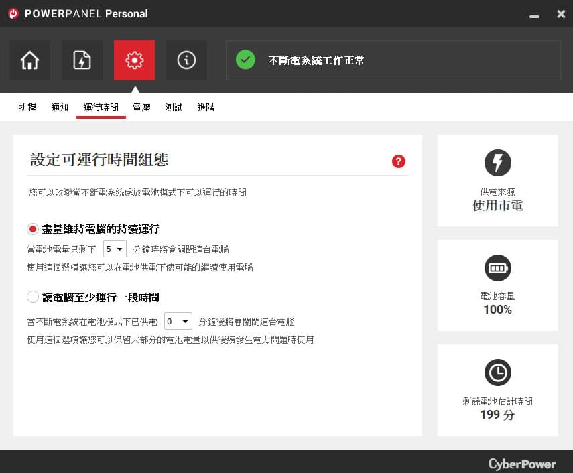The height and width of the screenshot is (473, 573).
Task: Open the Home icon in top navigation
Action: (x=29, y=60)
